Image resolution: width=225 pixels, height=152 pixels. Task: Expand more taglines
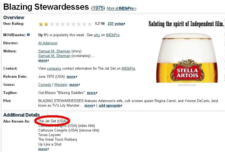pos(92,93)
